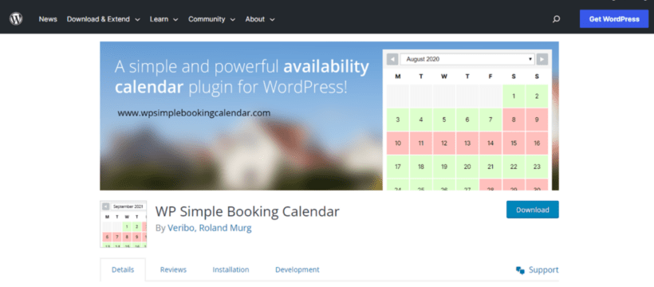Go to next month arrow in banner calendar
This screenshot has height=287, width=654.
542,59
